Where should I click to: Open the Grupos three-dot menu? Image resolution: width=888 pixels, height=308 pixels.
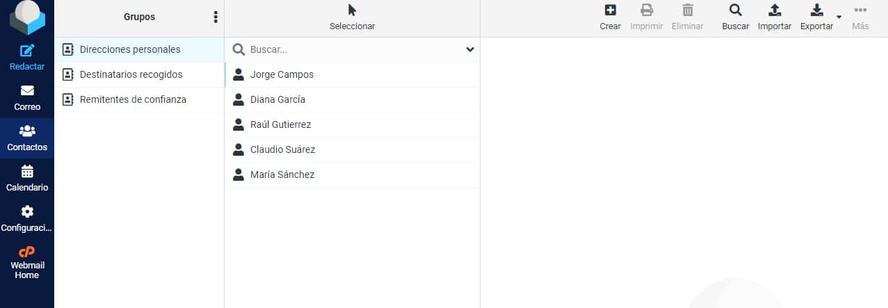pos(216,17)
